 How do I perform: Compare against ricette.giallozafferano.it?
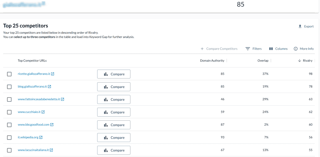point(114,74)
